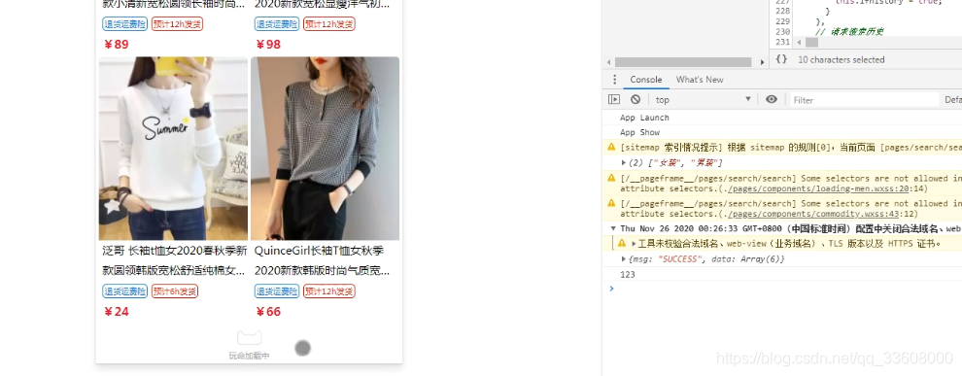Click the left scroll arrow of the file panel
Viewport: 962px width, 376px height.
click(x=608, y=62)
